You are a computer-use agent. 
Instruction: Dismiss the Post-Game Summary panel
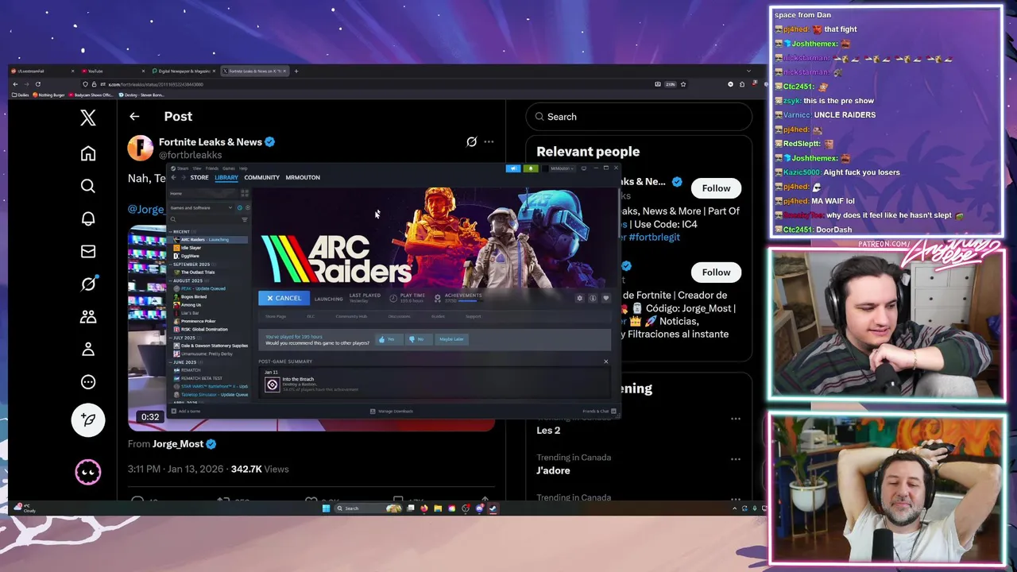[x=605, y=361]
